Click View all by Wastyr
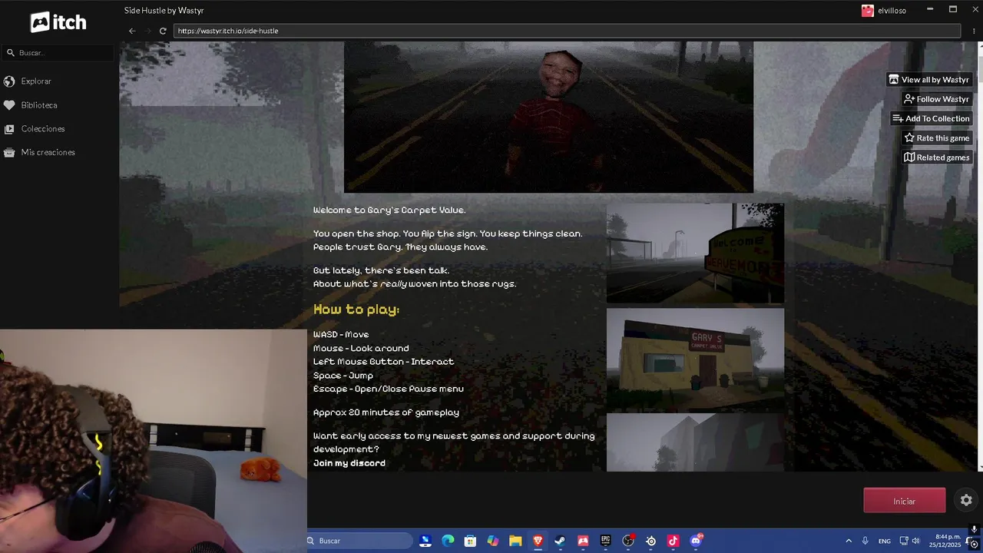Screen dimensions: 983x553 click(929, 80)
